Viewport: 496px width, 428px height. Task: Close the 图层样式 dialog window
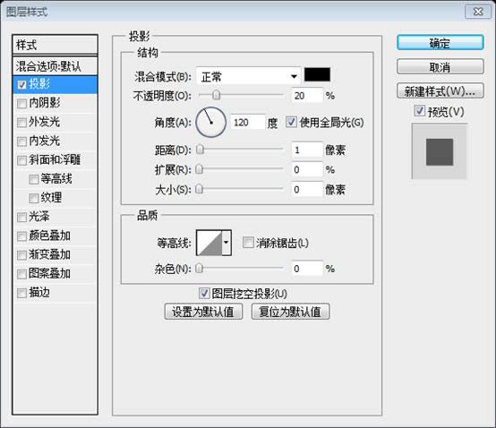click(478, 12)
